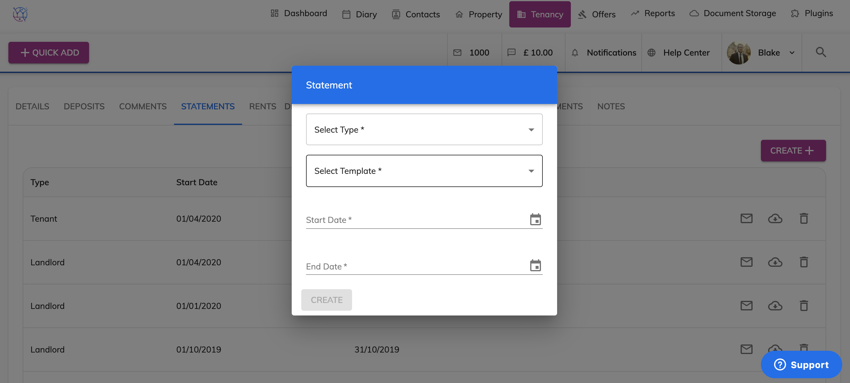Open the End Date calendar picker

tap(535, 266)
